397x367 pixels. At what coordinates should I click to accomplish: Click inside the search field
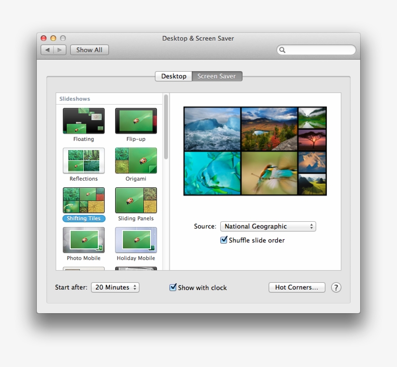coord(316,50)
